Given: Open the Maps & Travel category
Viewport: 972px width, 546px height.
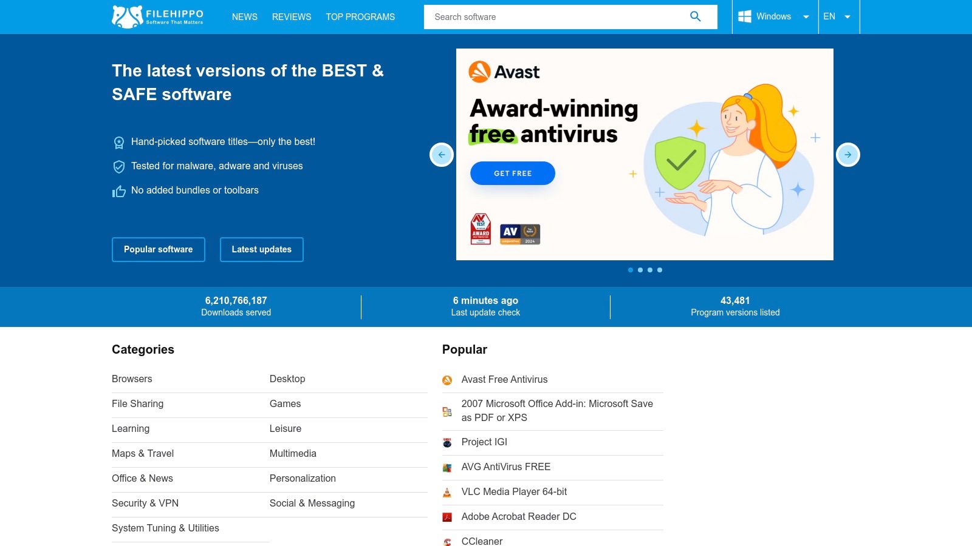Looking at the screenshot, I should [x=143, y=453].
